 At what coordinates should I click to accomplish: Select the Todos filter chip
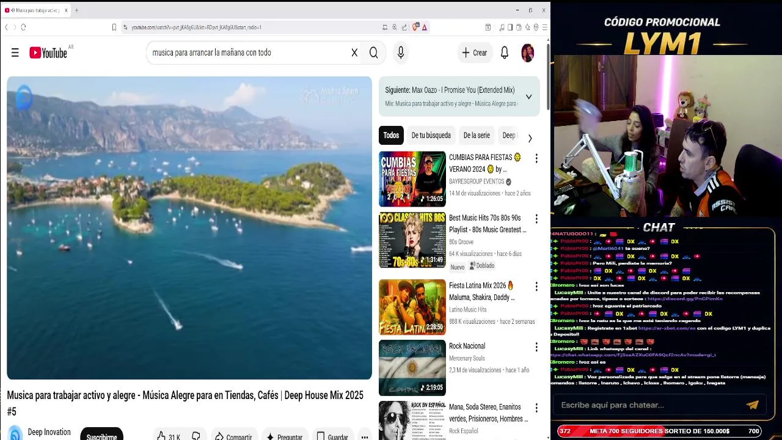tap(391, 136)
